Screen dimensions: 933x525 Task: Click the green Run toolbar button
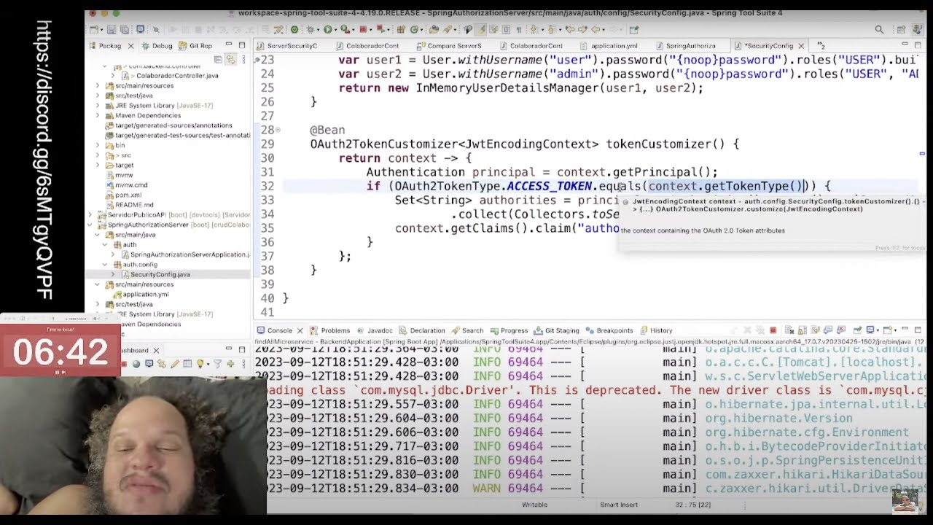[x=327, y=29]
